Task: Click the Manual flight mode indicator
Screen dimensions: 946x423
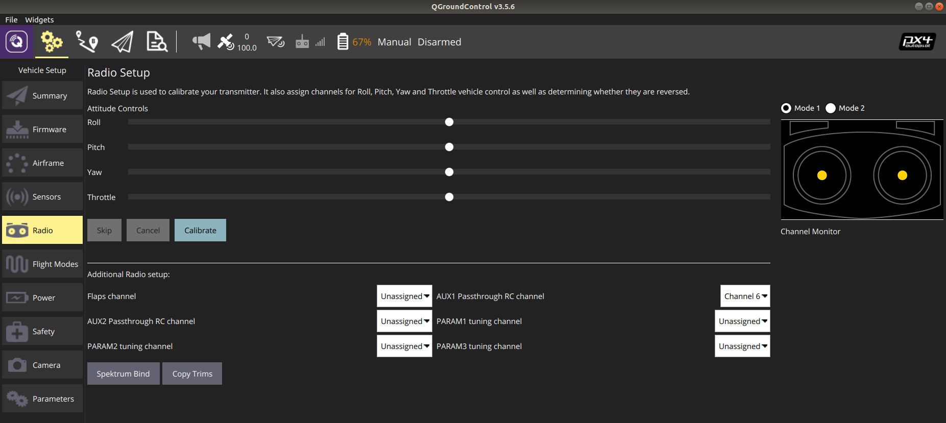Action: tap(394, 42)
